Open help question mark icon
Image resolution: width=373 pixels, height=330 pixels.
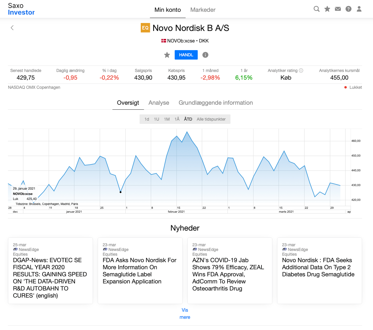click(349, 9)
